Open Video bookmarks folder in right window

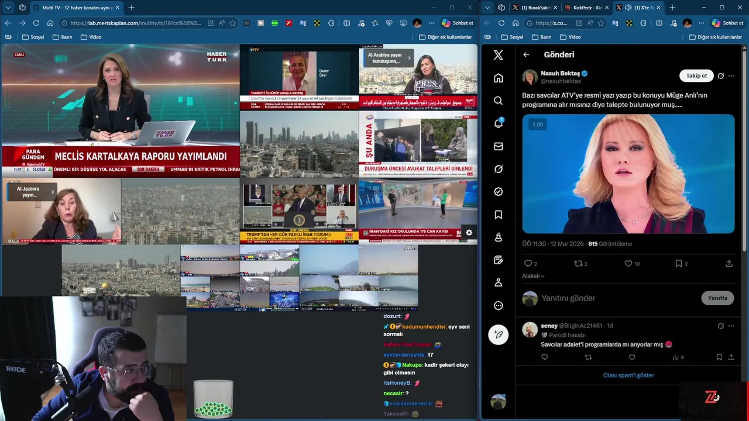click(x=571, y=37)
